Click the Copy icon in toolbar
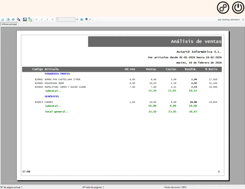The width and height of the screenshot is (245, 189). [19, 19]
